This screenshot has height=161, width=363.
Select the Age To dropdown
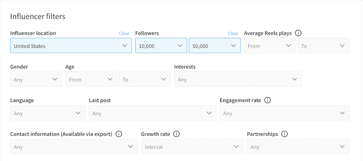point(145,80)
